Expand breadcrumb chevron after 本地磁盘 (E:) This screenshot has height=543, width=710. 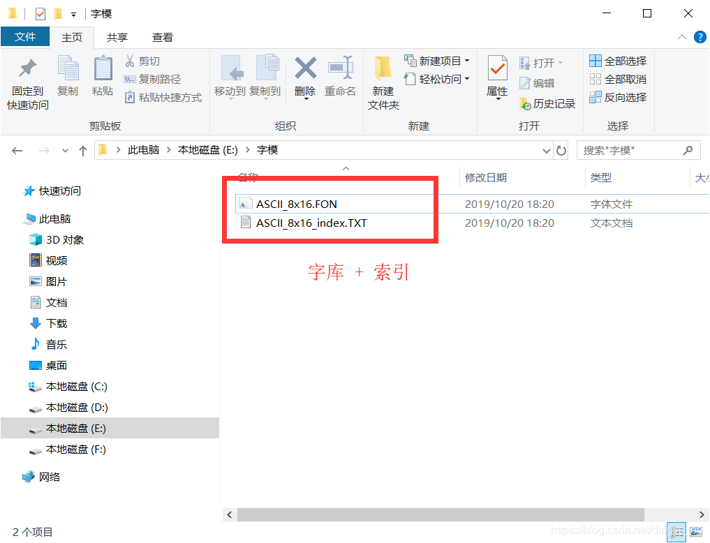[247, 150]
